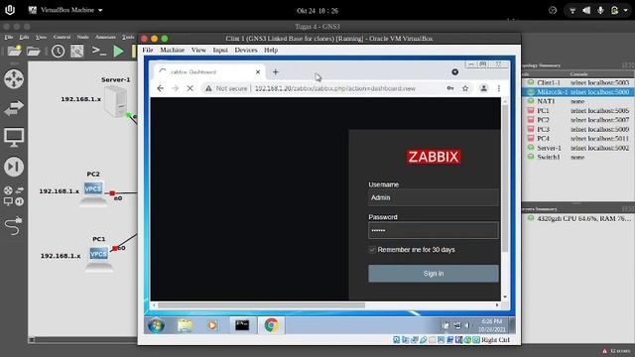This screenshot has height=357, width=635.
Task: Open VirtualBox Machine menu
Action: point(172,50)
